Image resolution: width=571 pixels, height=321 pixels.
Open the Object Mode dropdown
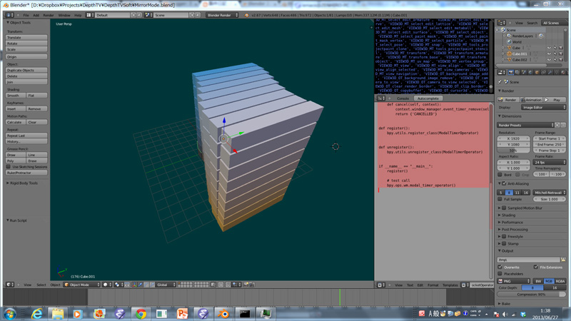pos(81,285)
